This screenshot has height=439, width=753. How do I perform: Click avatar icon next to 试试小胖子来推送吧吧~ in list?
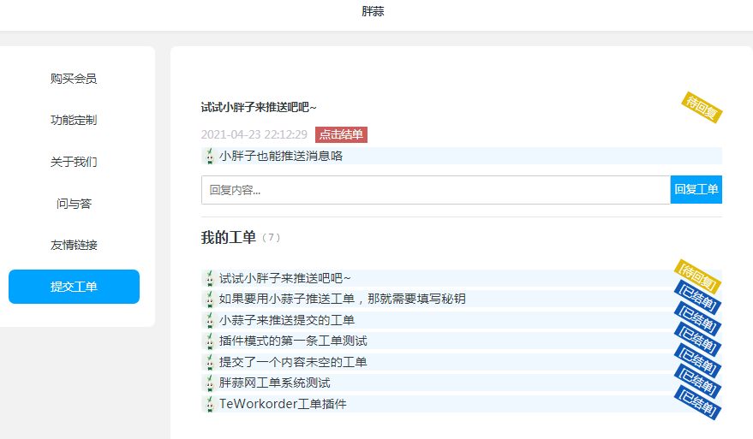click(x=208, y=278)
